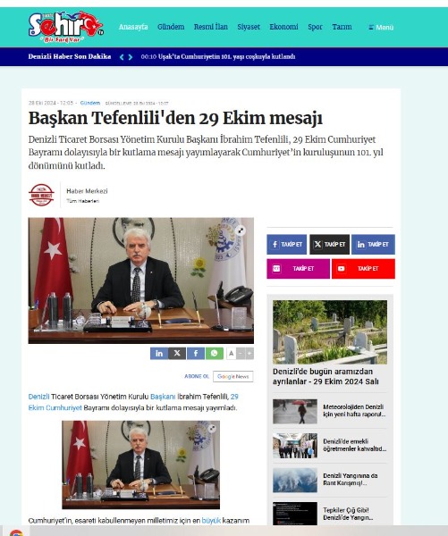Screen dimensions: 448x536
Task: Share the article via Facebook icon below the photo
Action: click(x=196, y=353)
